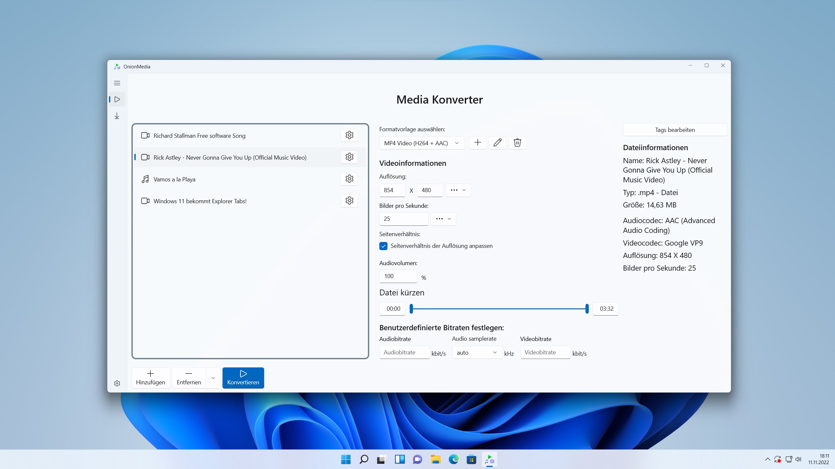
Task: Open Chat app in the taskbar
Action: tap(417, 460)
